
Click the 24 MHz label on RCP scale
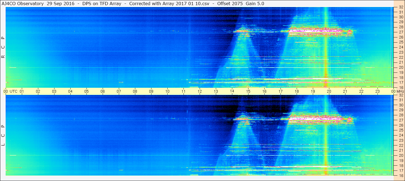(401, 47)
